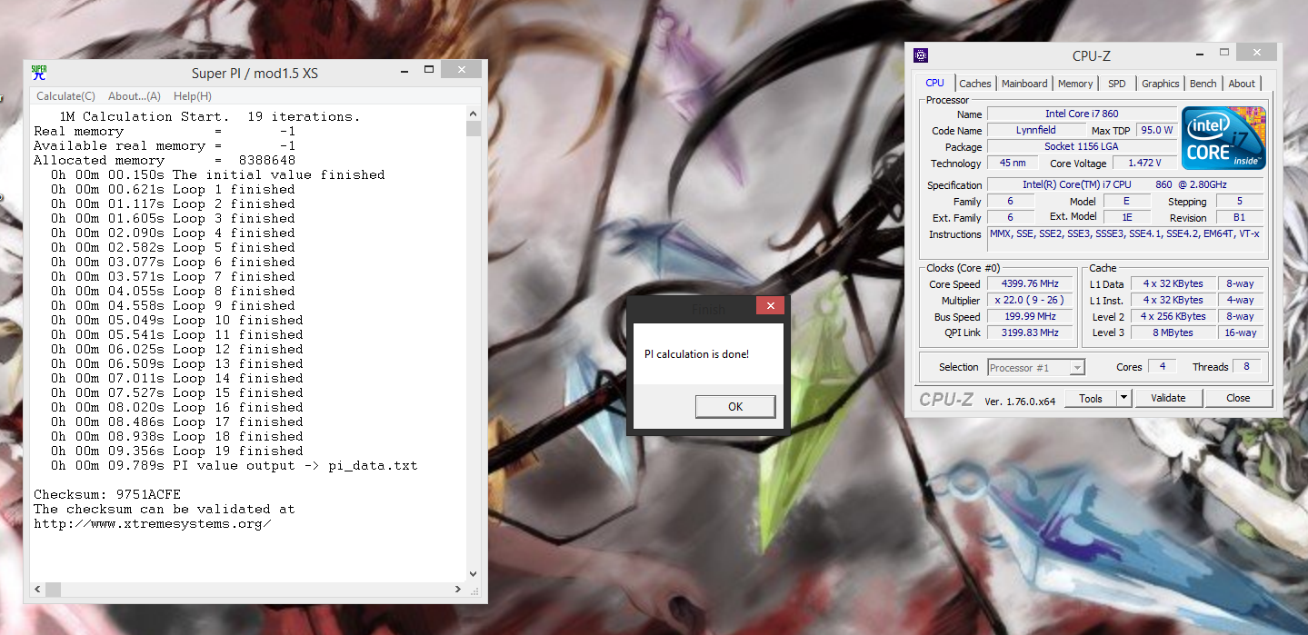Click Super PI horizontal scrollbar right arrow
The image size is (1308, 635).
coord(459,589)
